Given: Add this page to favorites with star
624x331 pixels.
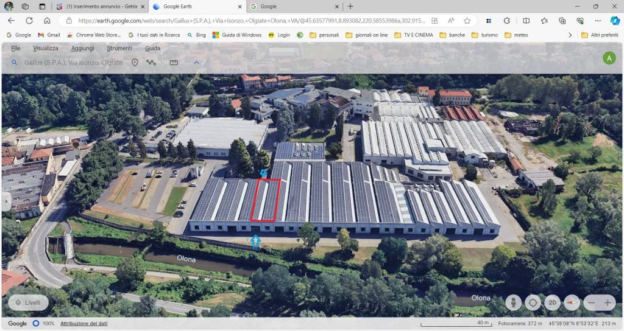Looking at the screenshot, I should (467, 20).
